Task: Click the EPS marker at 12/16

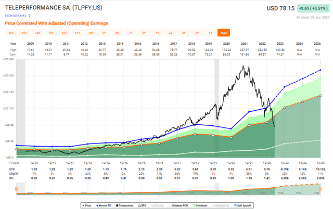Action: 160,143
